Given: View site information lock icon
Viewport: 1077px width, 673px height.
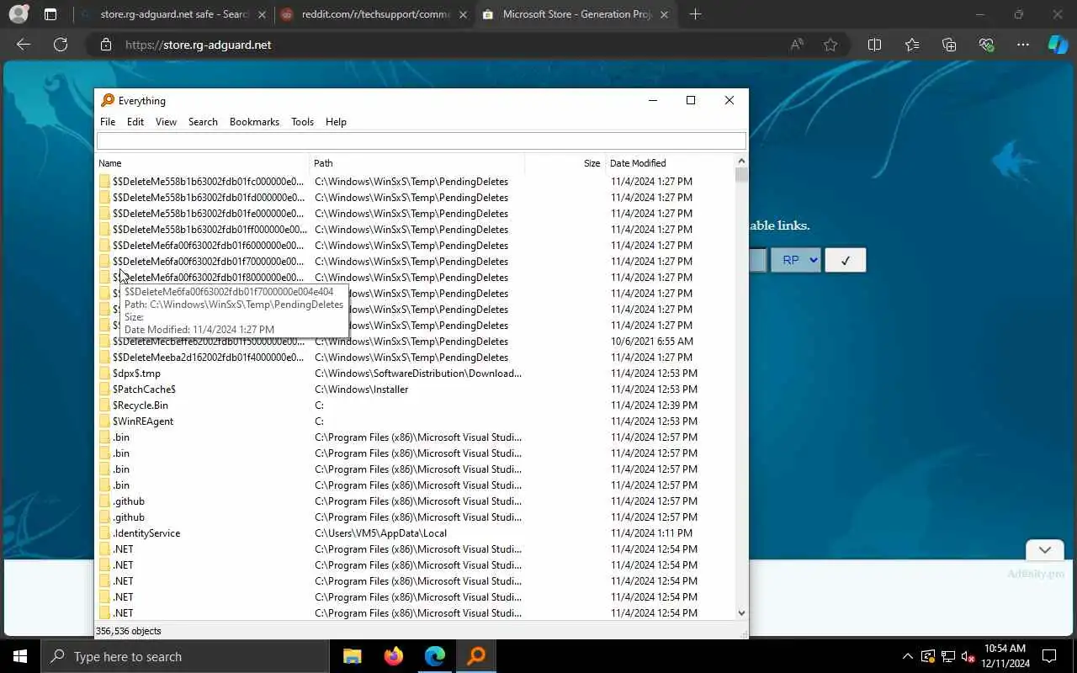Looking at the screenshot, I should click(x=106, y=45).
